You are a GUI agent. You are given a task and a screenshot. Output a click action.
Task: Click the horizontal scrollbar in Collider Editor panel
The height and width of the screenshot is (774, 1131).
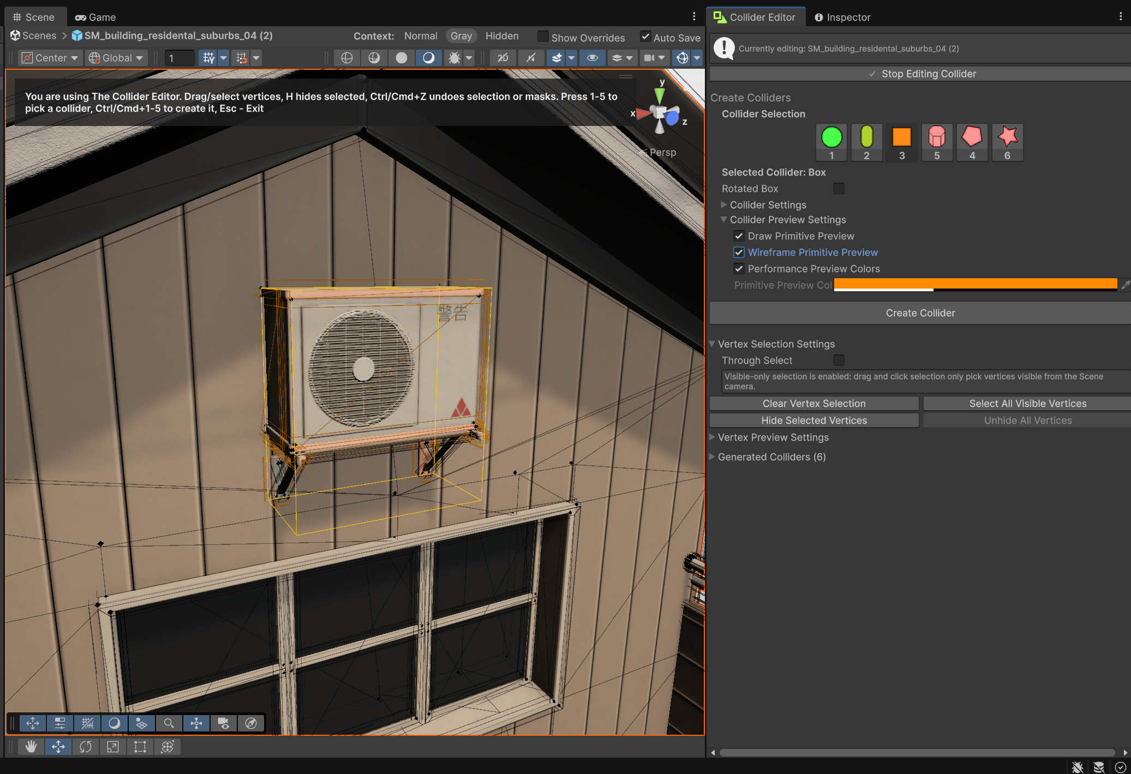917,753
